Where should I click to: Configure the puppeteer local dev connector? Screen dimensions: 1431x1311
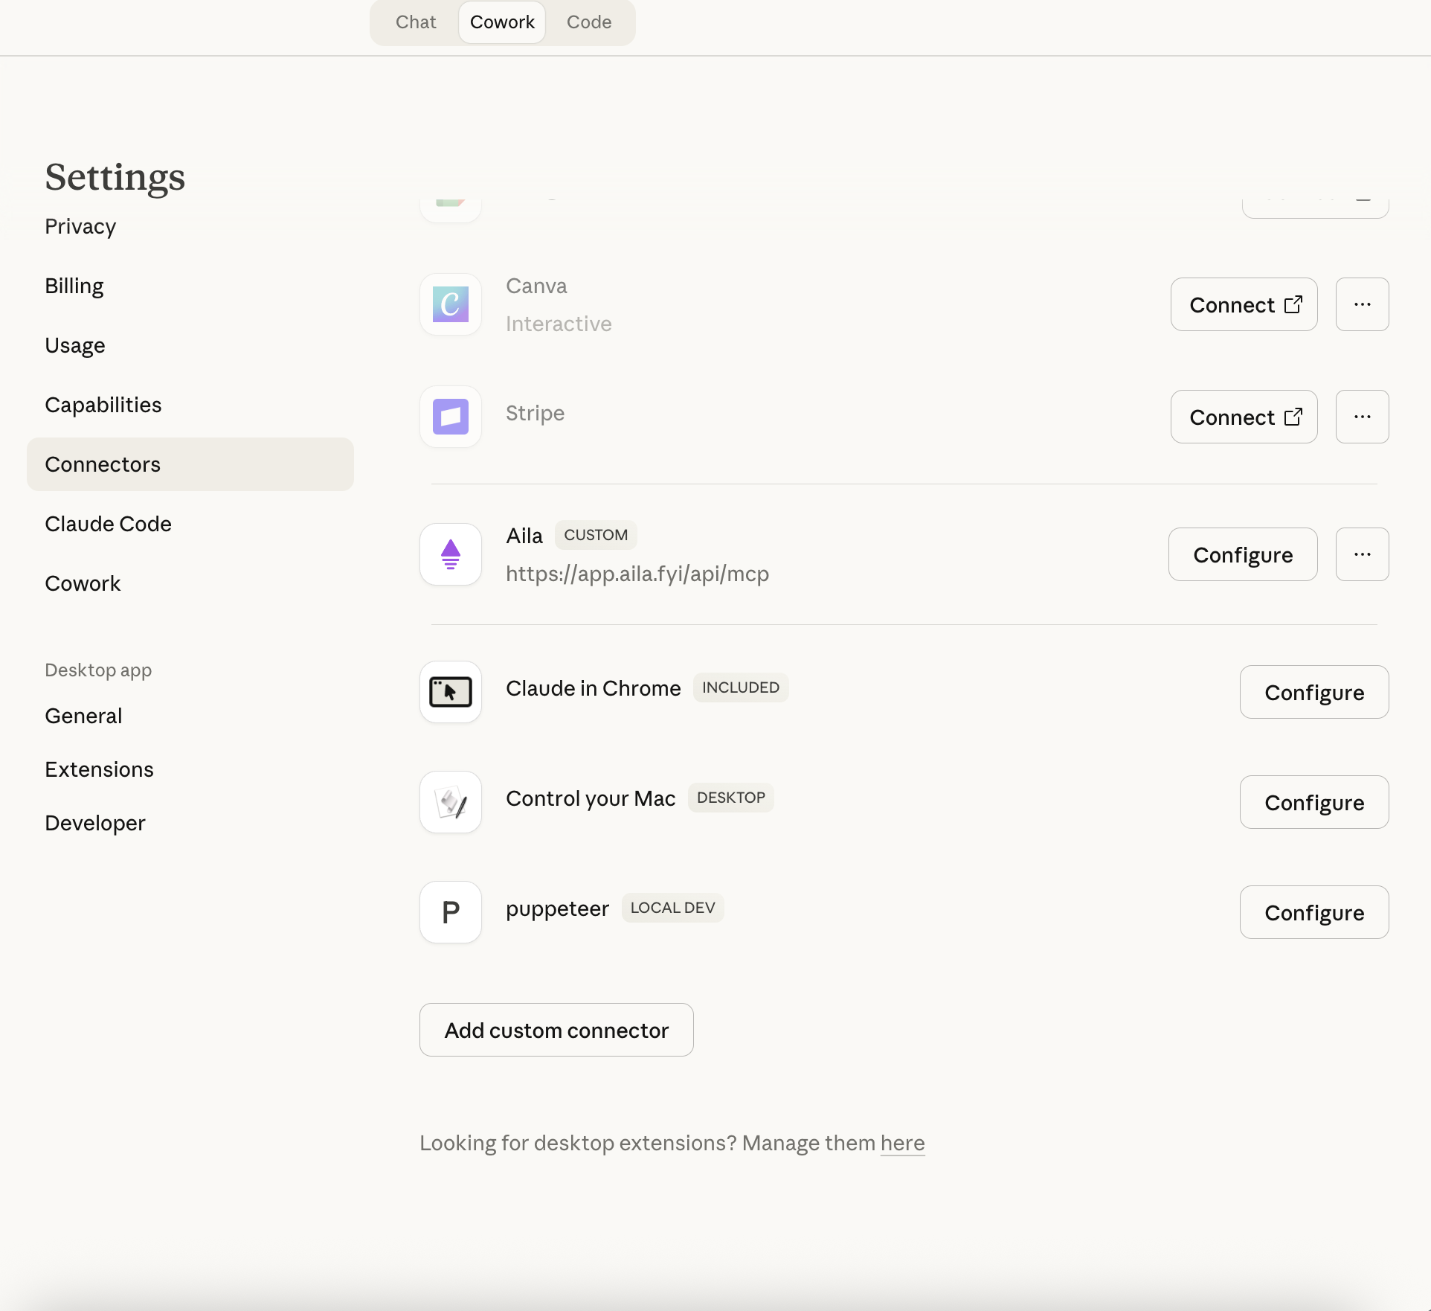point(1314,912)
